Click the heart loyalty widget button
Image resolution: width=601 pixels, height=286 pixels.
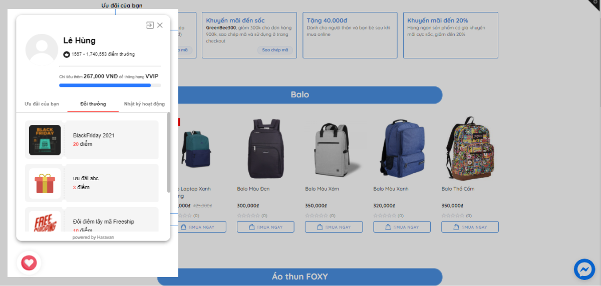[x=29, y=263]
